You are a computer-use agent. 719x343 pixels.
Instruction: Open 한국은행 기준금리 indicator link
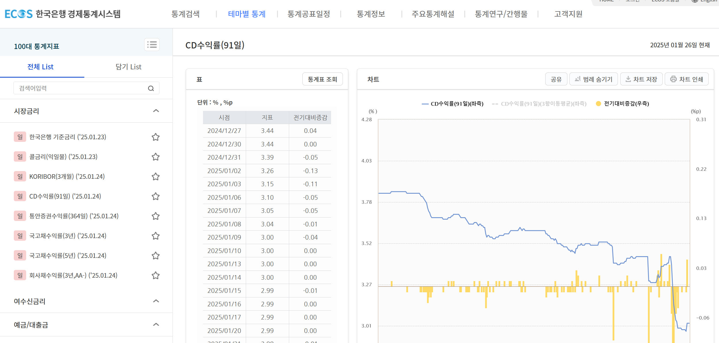point(68,137)
